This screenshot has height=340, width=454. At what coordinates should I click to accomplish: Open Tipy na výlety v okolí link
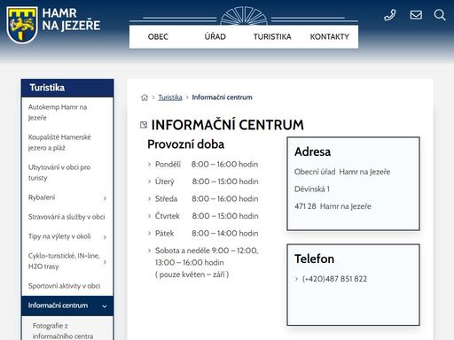point(59,236)
